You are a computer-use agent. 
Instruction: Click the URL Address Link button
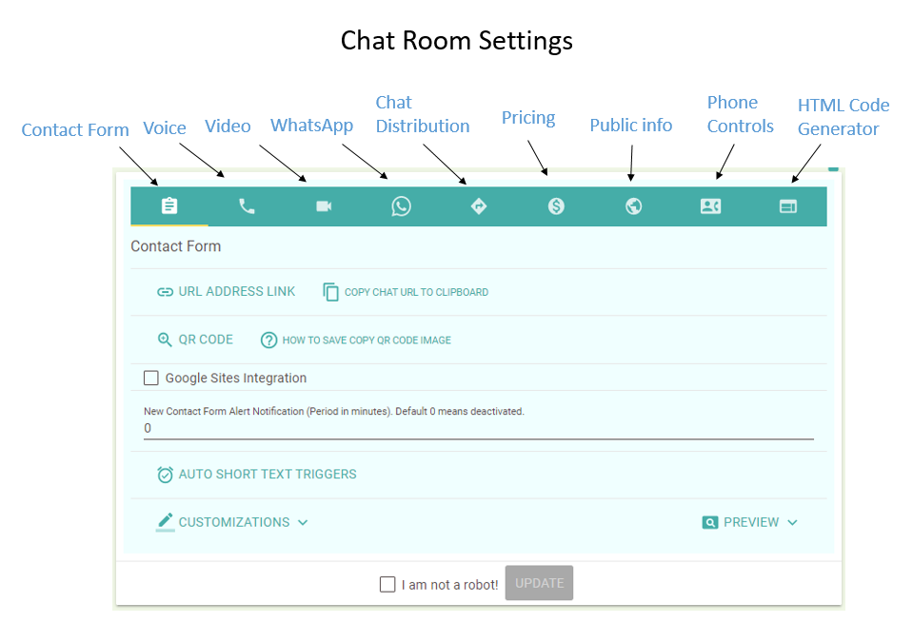(x=227, y=291)
